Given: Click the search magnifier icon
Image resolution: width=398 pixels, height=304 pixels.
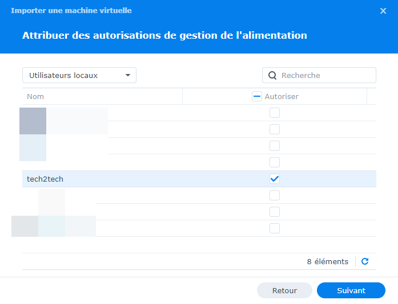Looking at the screenshot, I should (272, 75).
